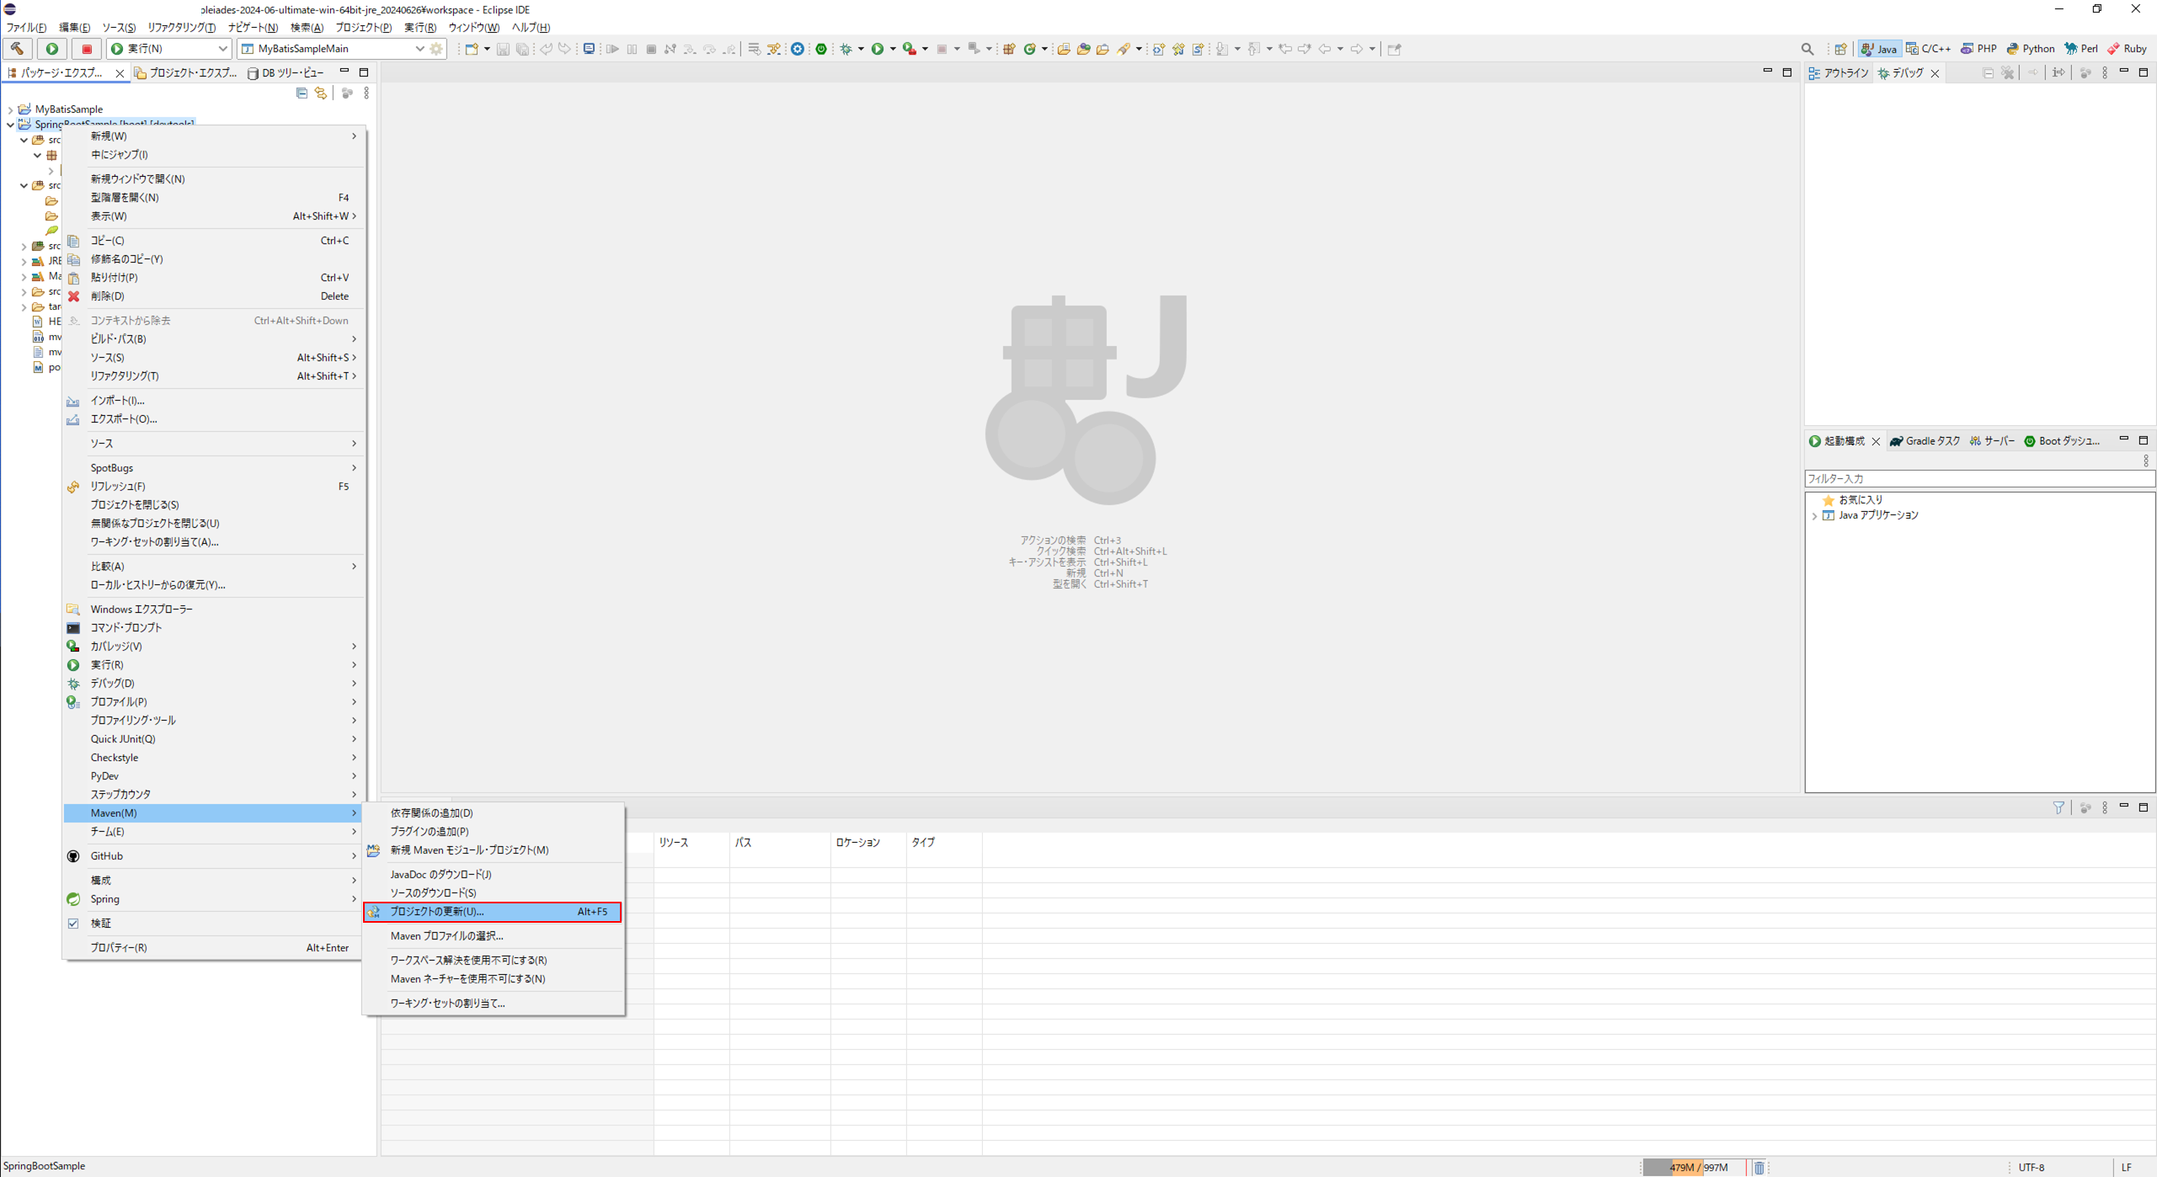Image resolution: width=2157 pixels, height=1177 pixels.
Task: Toggle link with editor icon
Action: pos(321,93)
